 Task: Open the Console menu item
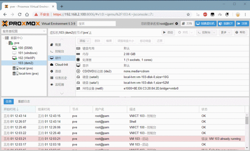click(x=62, y=51)
